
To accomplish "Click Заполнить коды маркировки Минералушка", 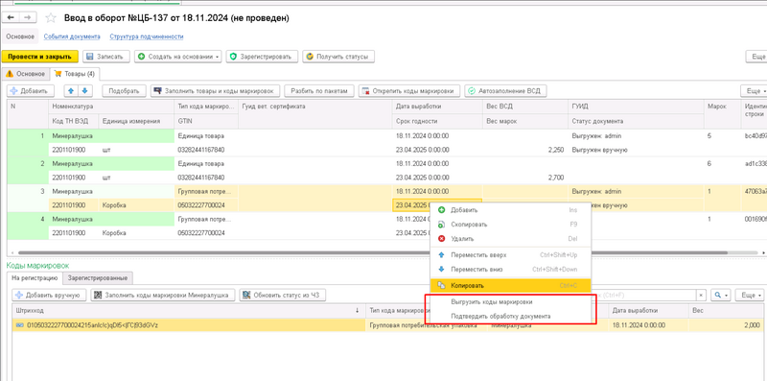I will pos(163,296).
